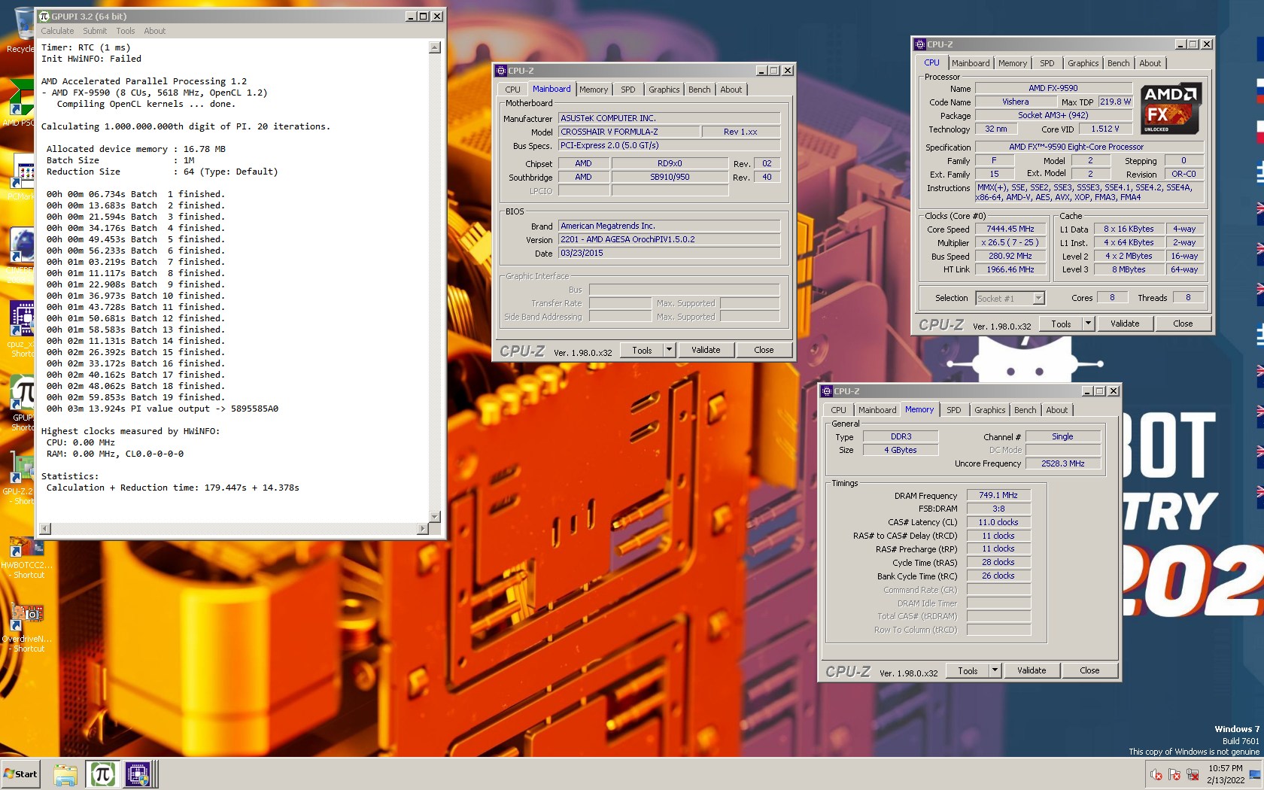Switch to CPU tab in the ASUSTeK Mainboard CPU-Z window
The height and width of the screenshot is (790, 1264).
[x=512, y=90]
